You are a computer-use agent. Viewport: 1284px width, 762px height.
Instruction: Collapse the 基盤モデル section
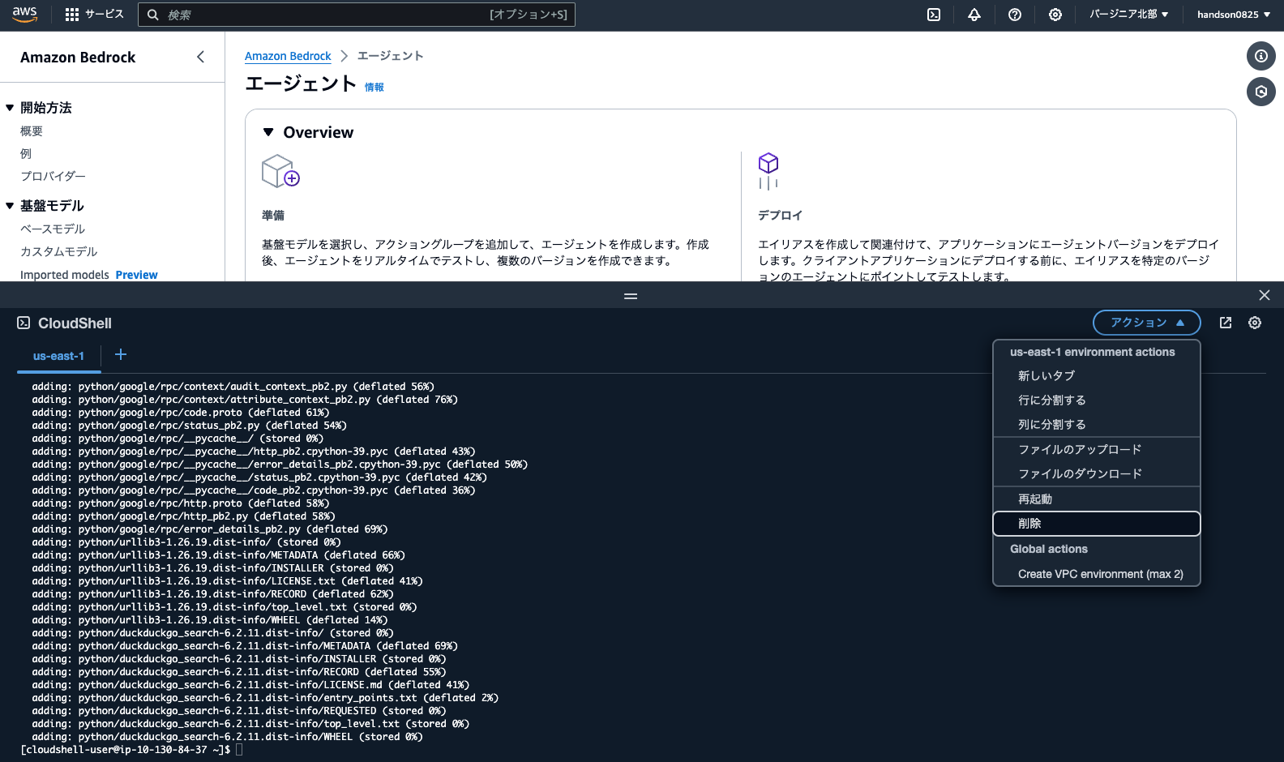[x=10, y=206]
